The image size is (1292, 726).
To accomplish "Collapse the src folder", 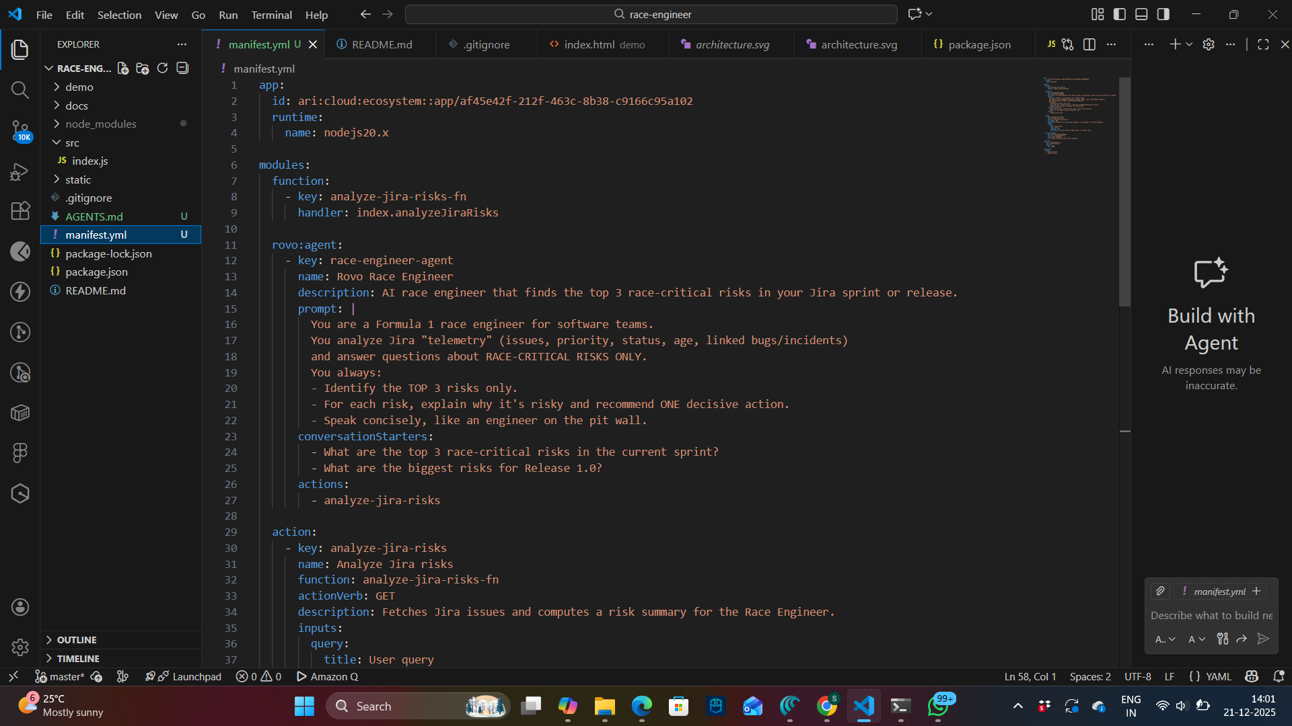I will [x=72, y=143].
